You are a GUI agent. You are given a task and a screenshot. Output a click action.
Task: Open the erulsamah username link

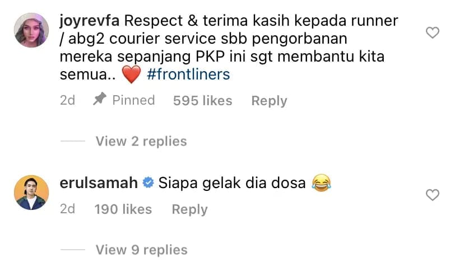point(99,182)
